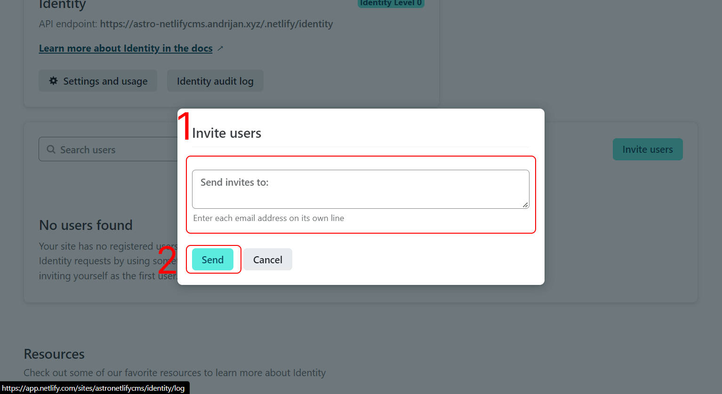Click the red number 1 annotation

click(x=184, y=126)
